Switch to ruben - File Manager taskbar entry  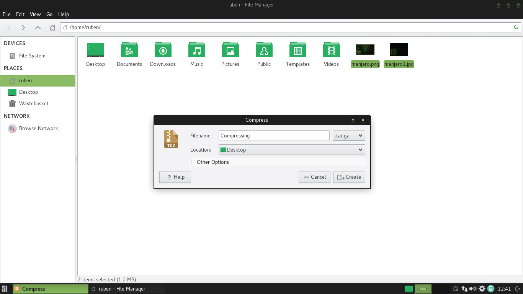(x=127, y=289)
